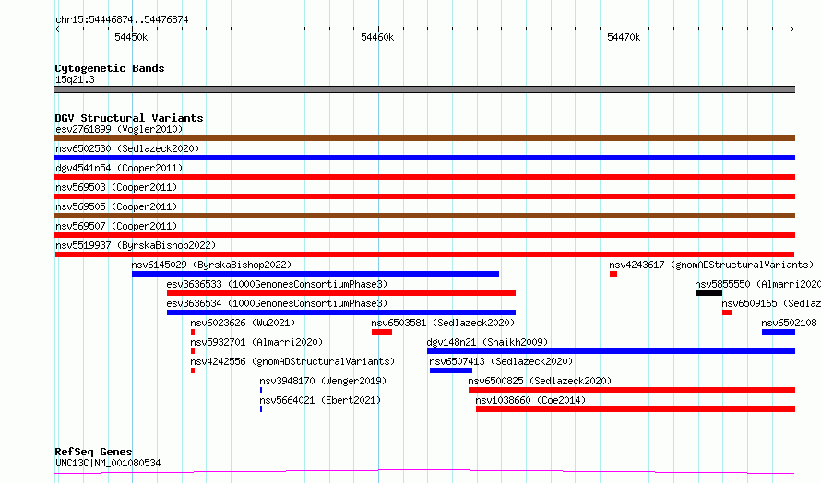Click the ruler's right arrow end
The image size is (821, 483).
(792, 29)
